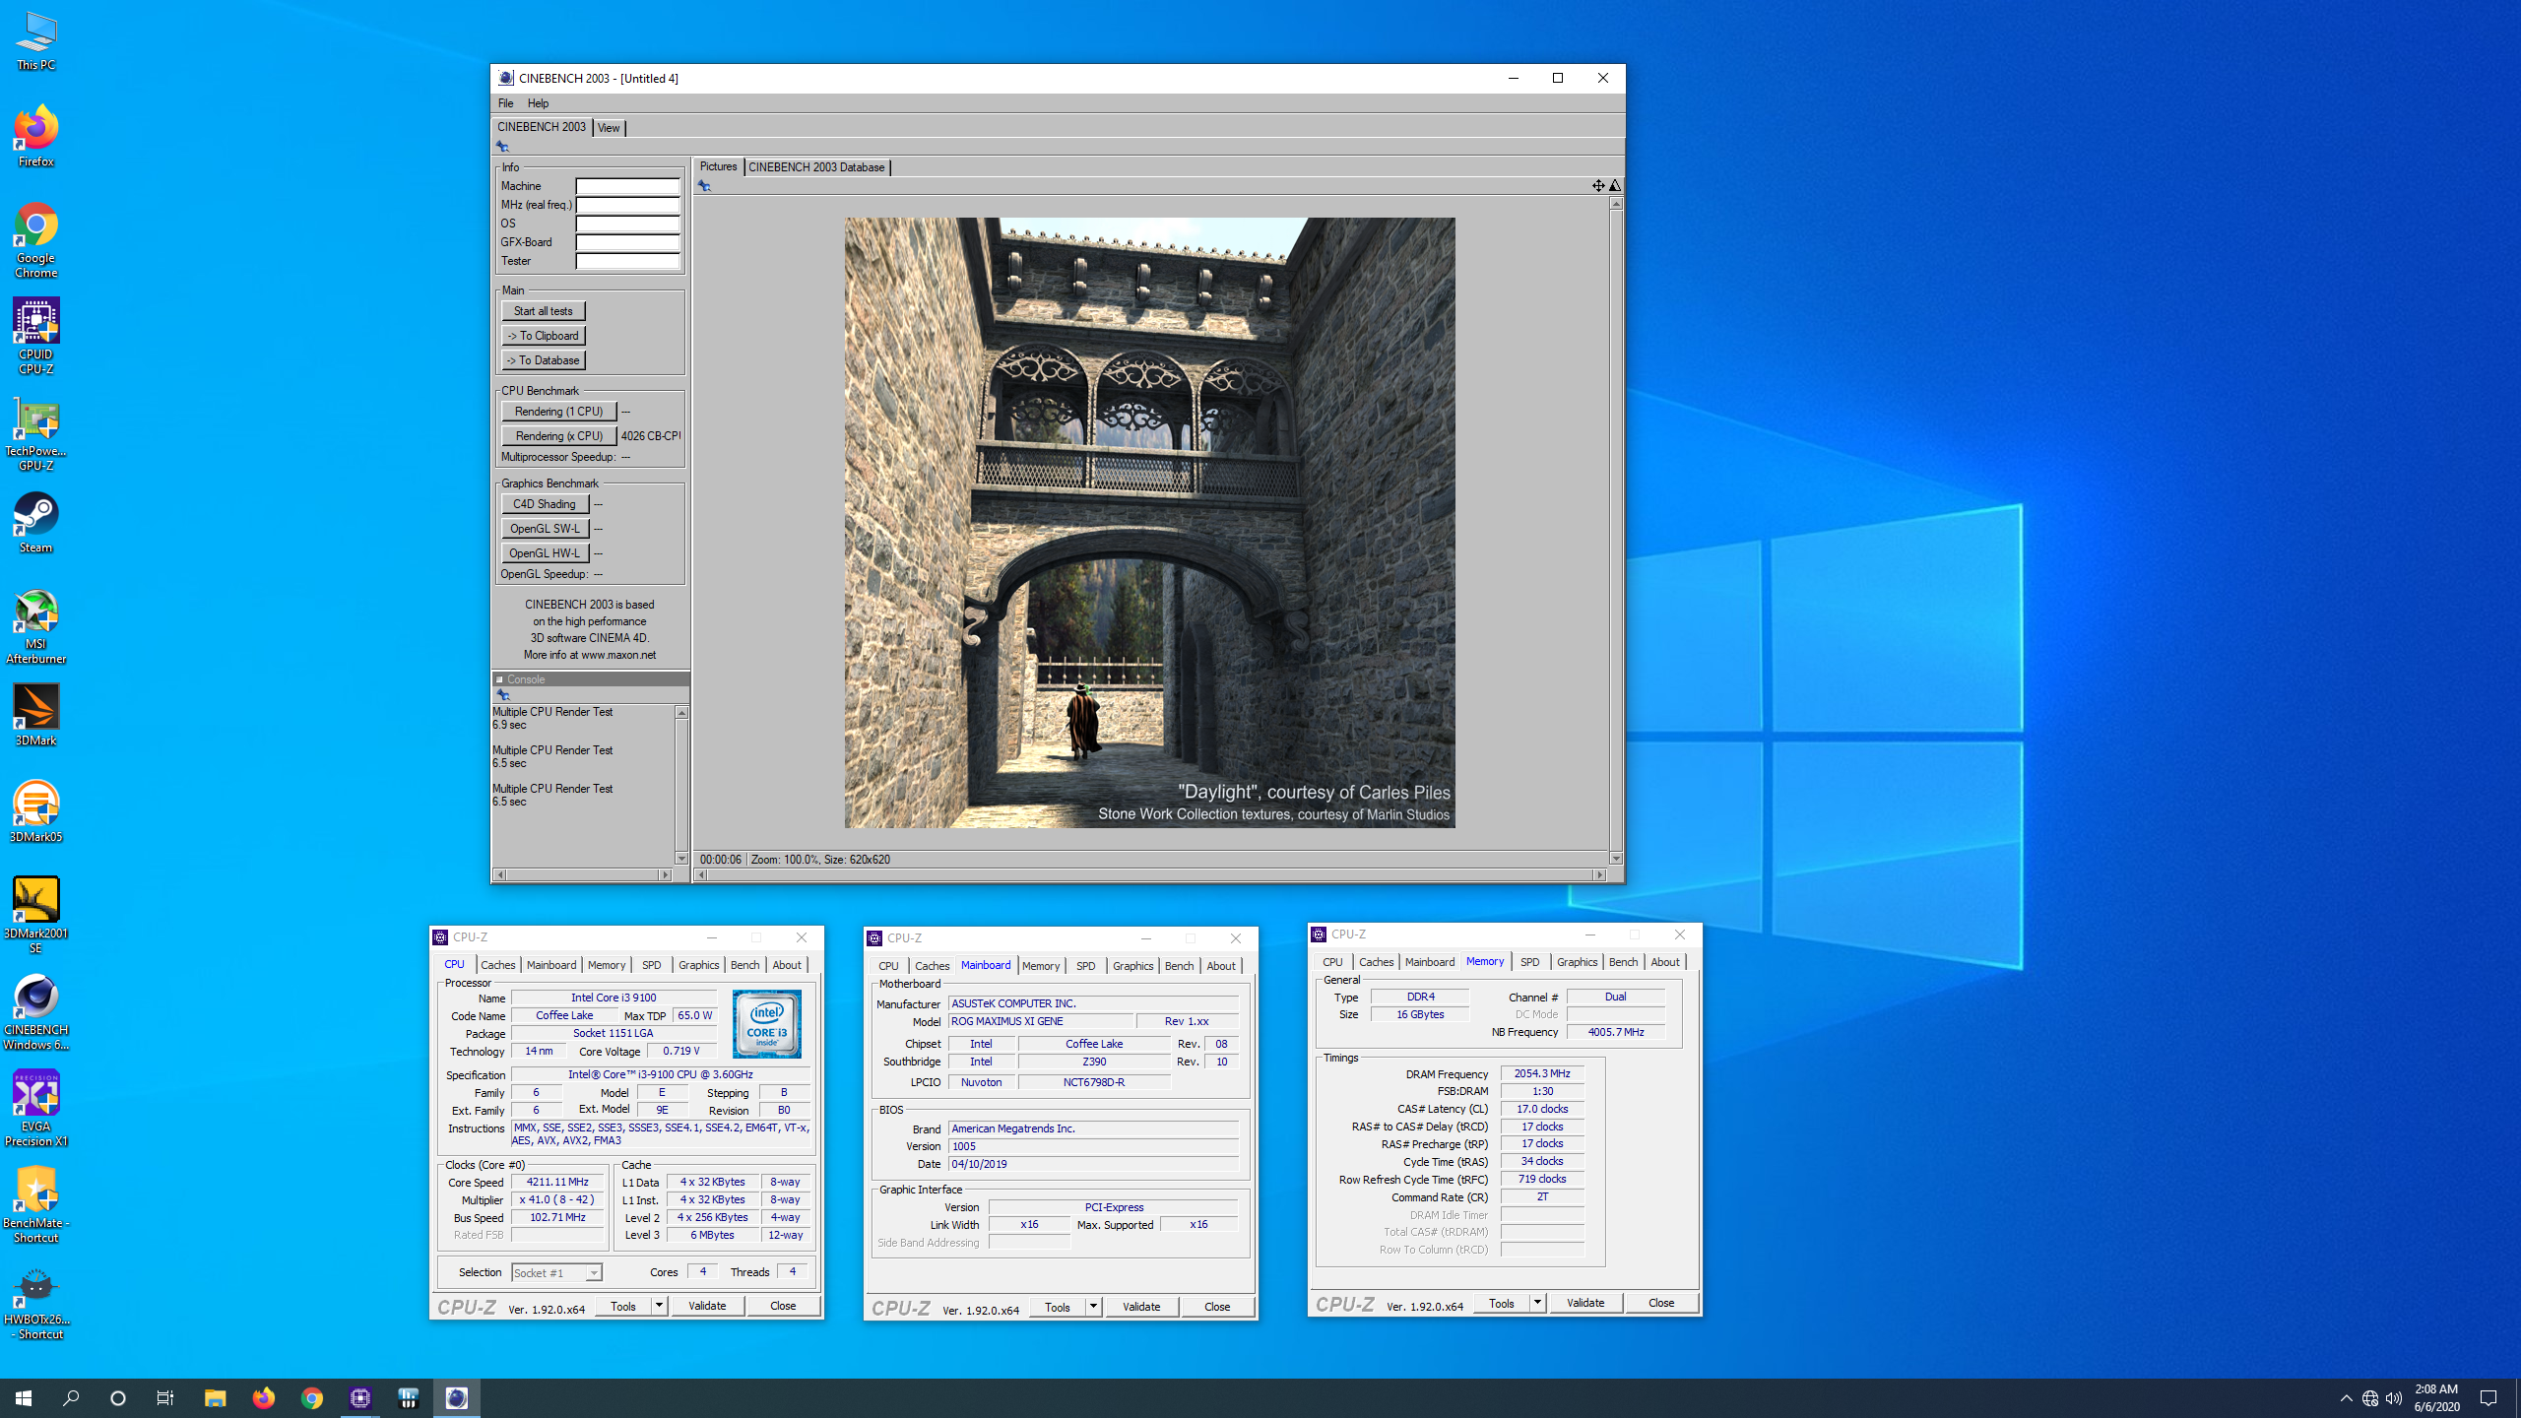Launch Steam from desktop
The image size is (2521, 1418).
(x=35, y=523)
